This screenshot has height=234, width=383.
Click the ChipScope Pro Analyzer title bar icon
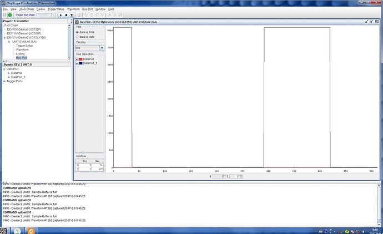click(x=3, y=3)
